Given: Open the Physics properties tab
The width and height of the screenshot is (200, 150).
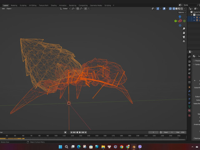Looking at the screenshot, I should pos(190,99).
